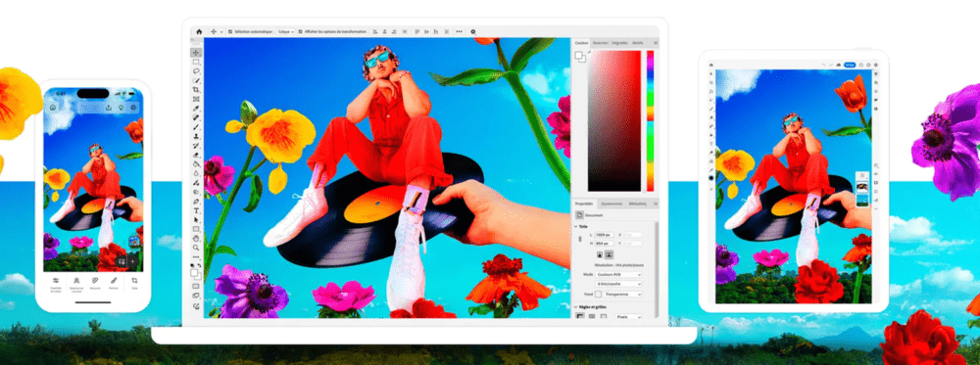Open the Move tool preset arrow

221,32
